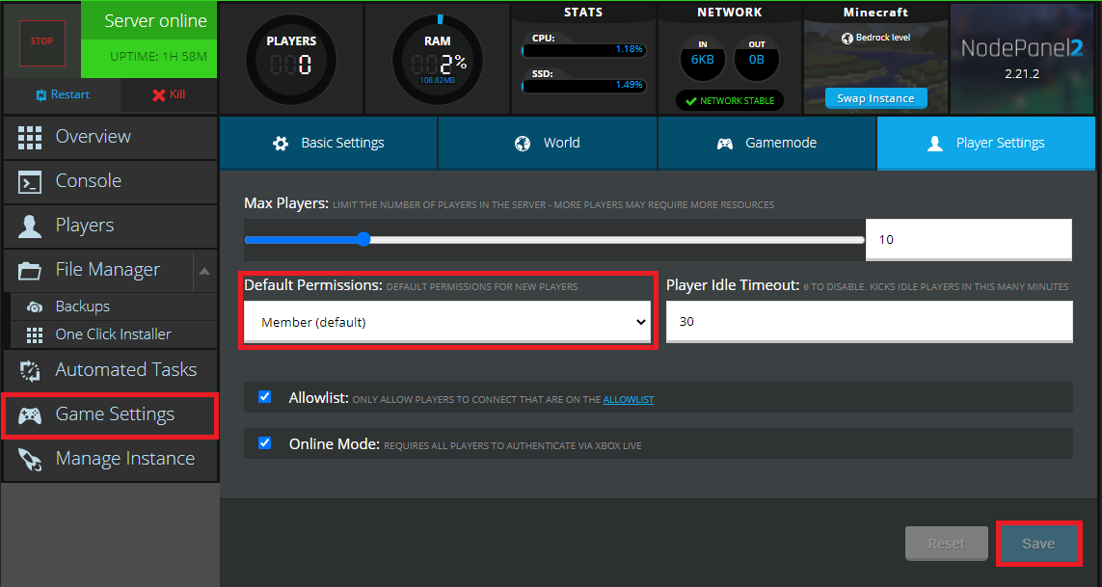
Task: Click the File Manager folder icon
Action: click(30, 270)
